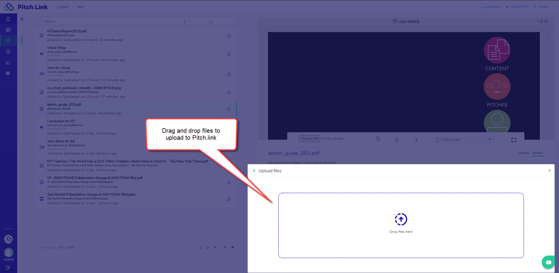Open the analytics chart icon in sidebar
The width and height of the screenshot is (559, 273).
coord(8,63)
